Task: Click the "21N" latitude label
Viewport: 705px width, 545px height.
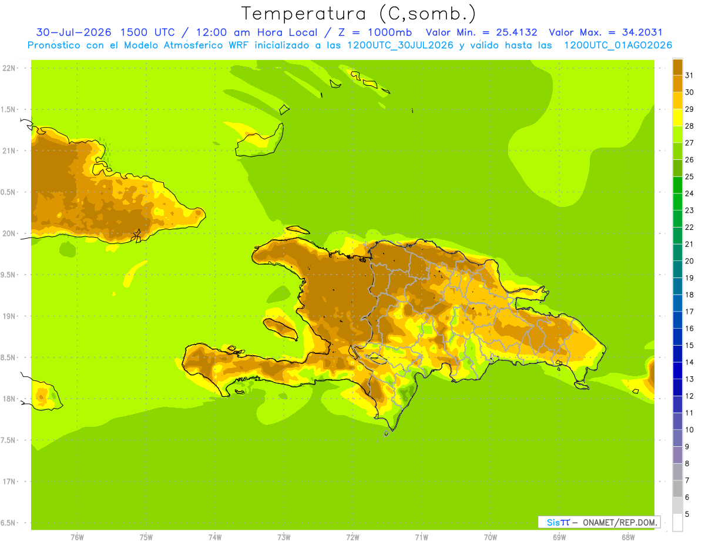Action: (10, 151)
